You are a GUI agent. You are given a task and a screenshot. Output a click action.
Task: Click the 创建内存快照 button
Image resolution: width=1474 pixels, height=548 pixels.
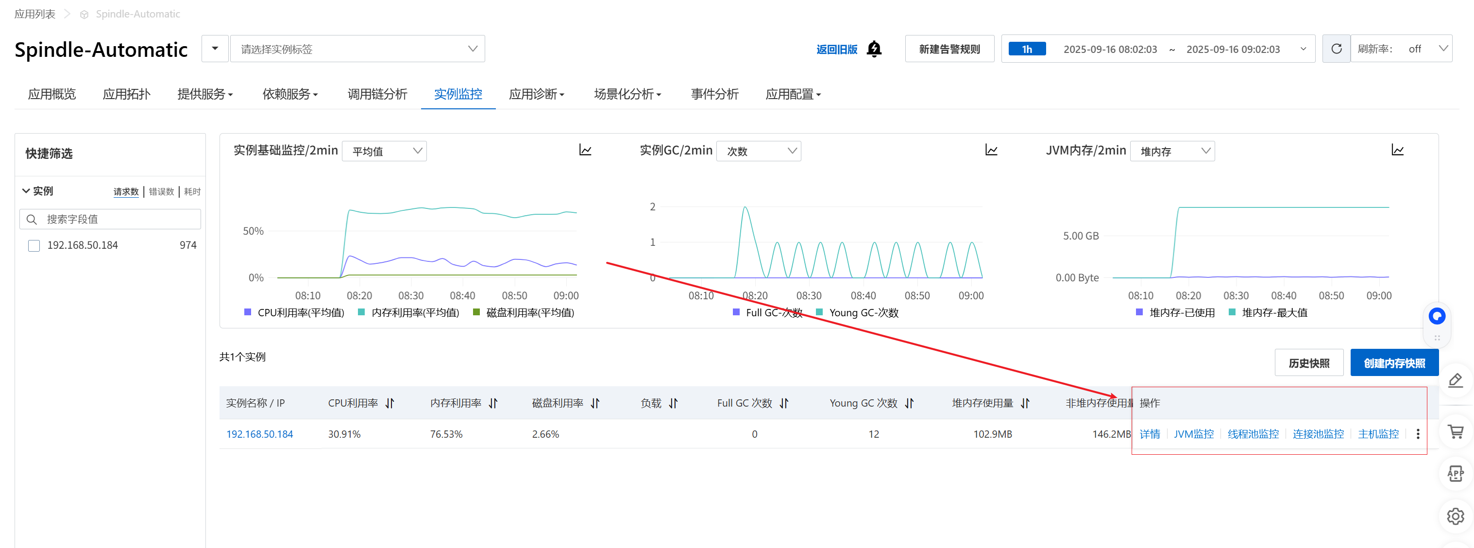tap(1393, 363)
